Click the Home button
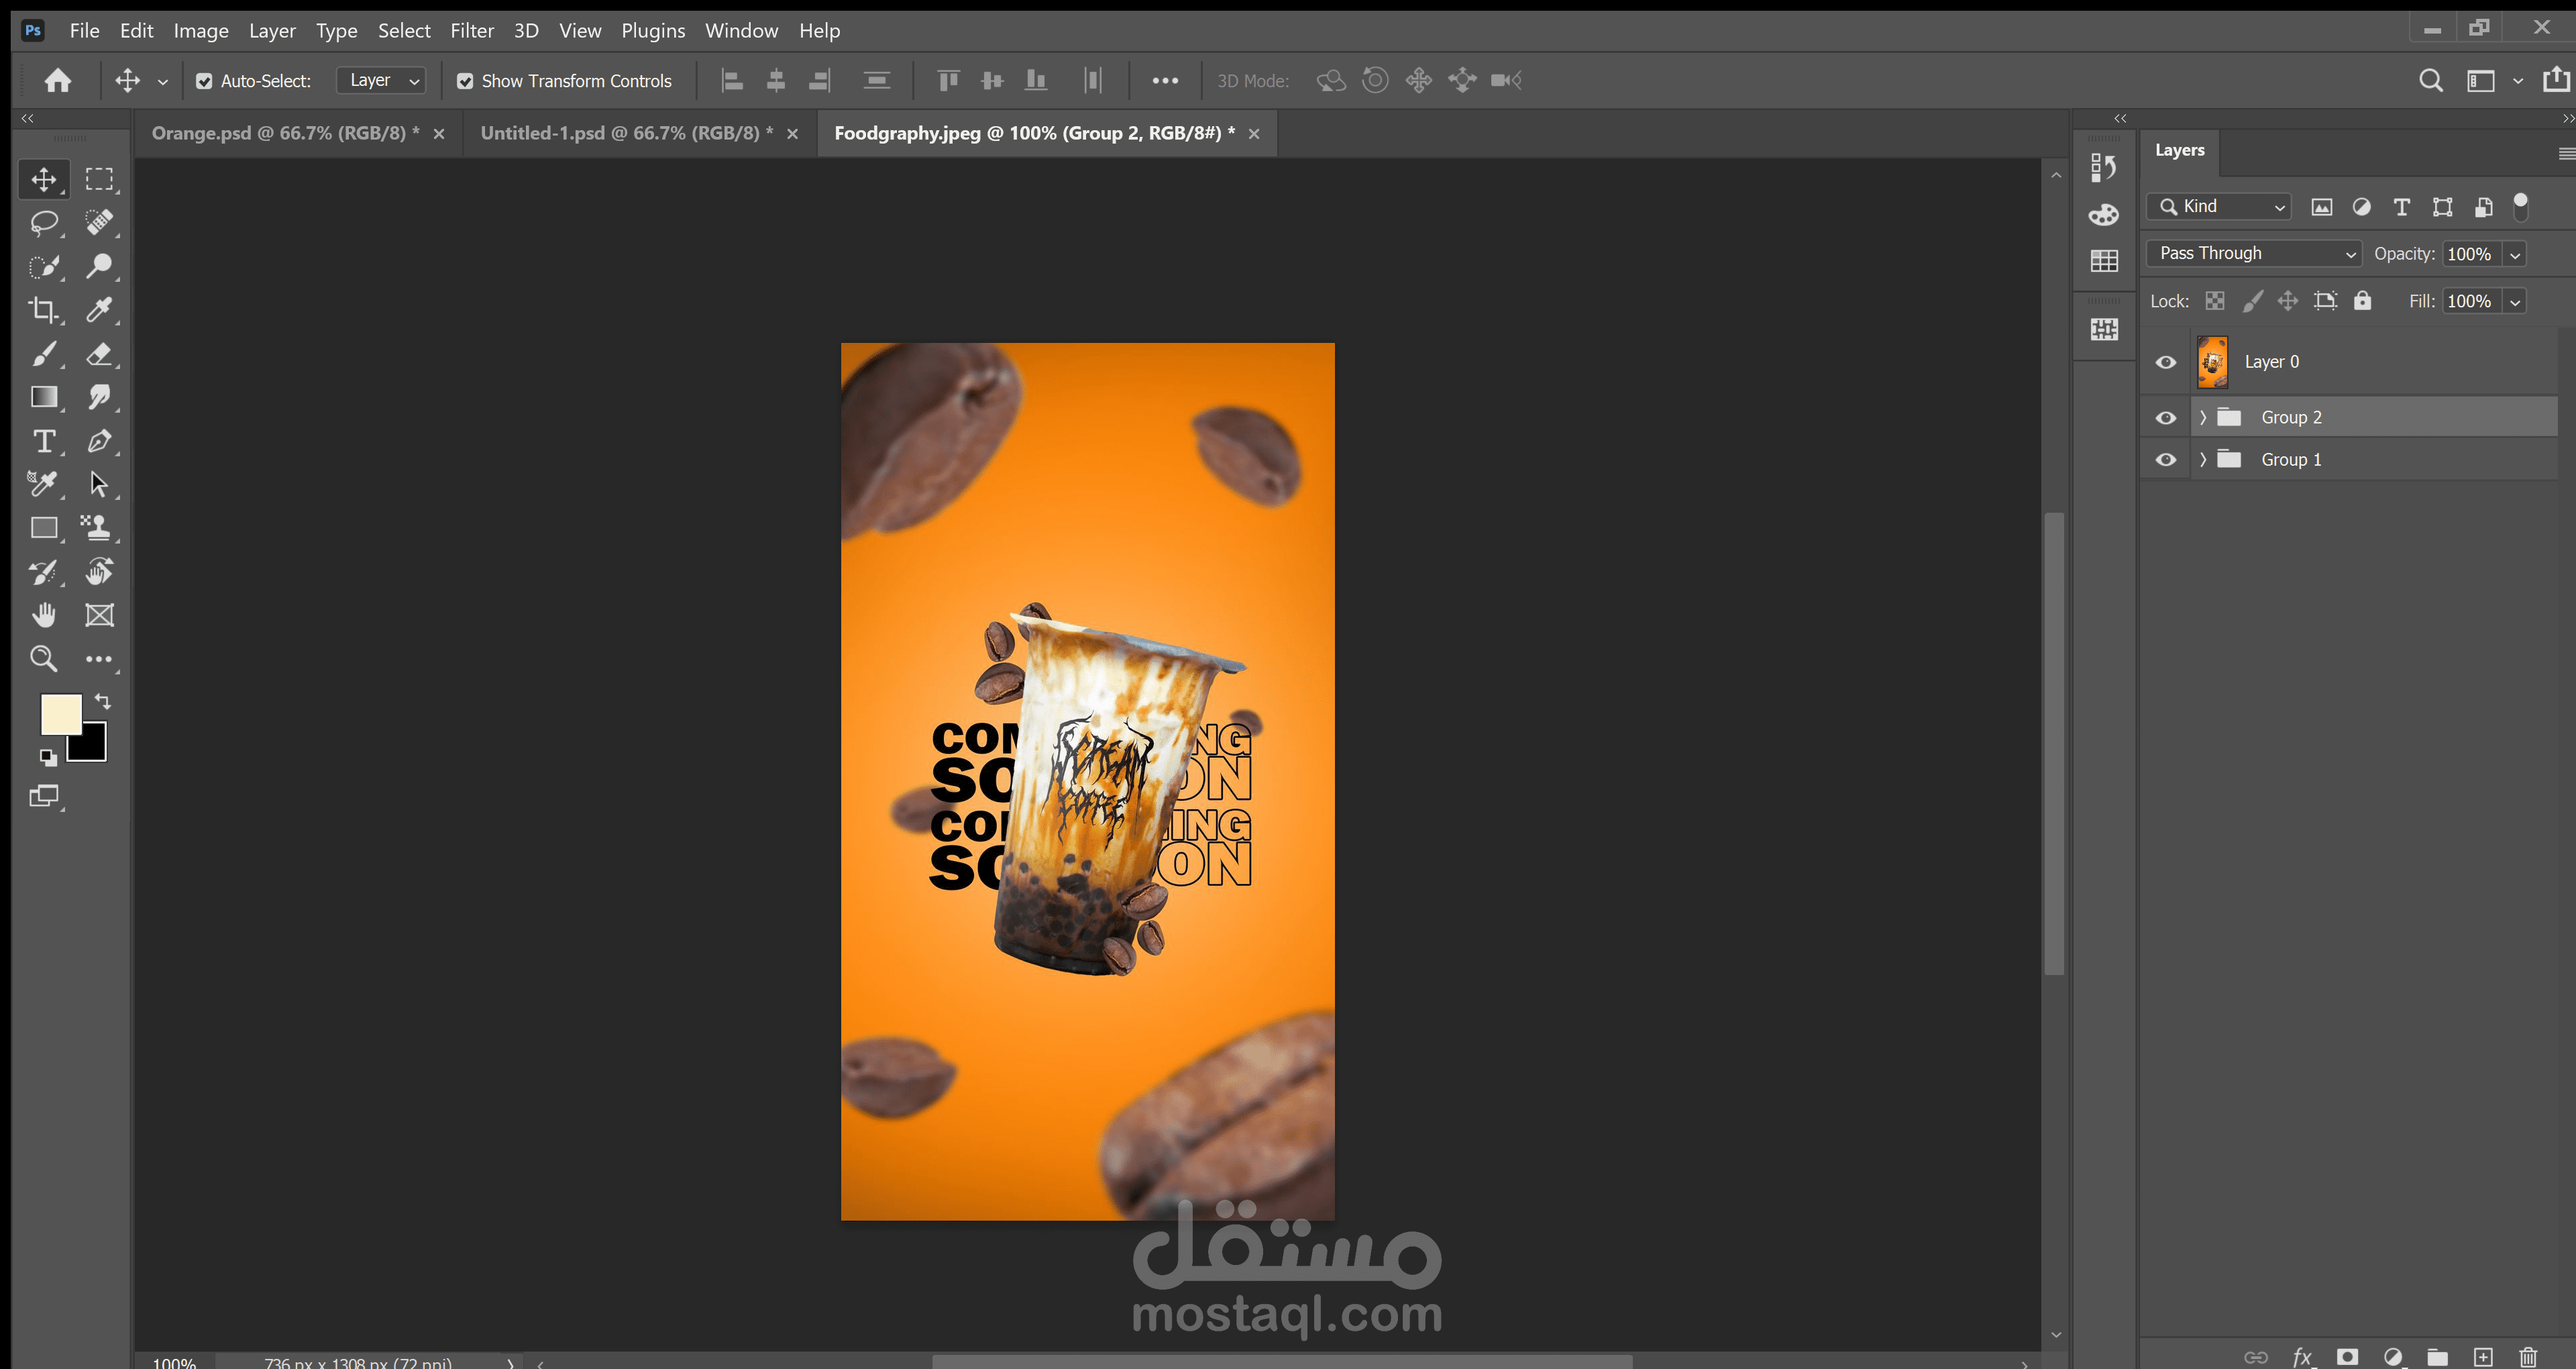Viewport: 2576px width, 1369px height. coord(58,80)
